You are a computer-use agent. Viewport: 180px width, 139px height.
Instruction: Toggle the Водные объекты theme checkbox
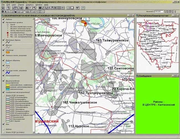(3, 60)
